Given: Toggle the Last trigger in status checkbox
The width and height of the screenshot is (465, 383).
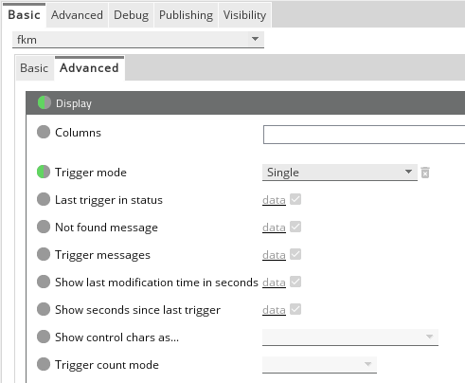Looking at the screenshot, I should (x=295, y=199).
